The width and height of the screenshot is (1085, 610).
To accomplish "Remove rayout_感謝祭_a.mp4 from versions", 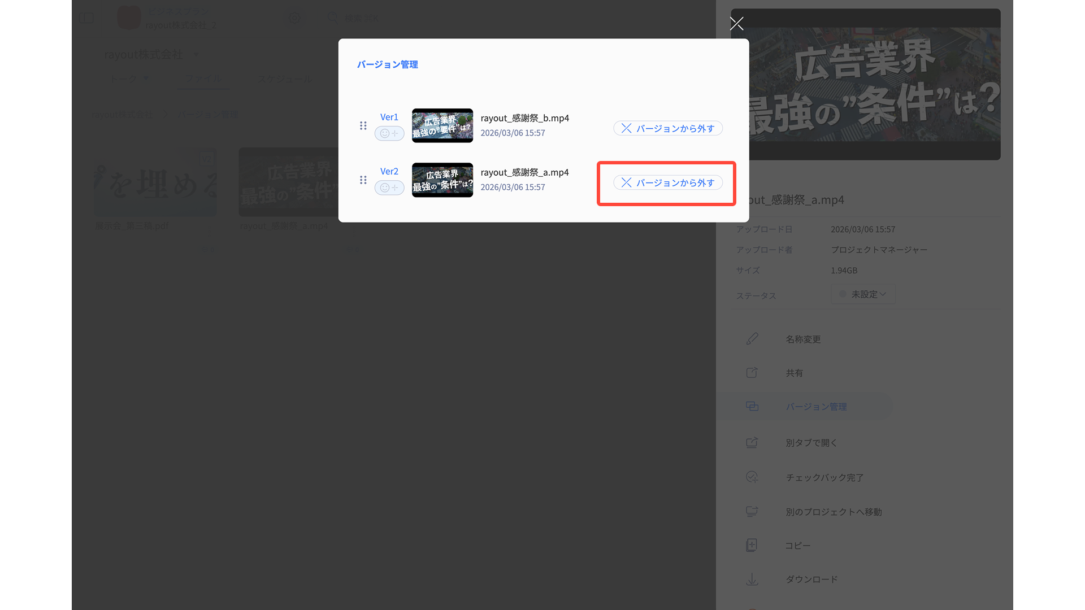I will point(667,182).
